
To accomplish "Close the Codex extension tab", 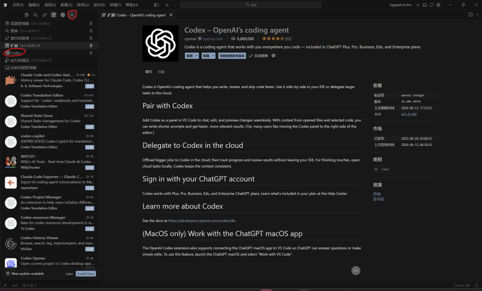I will [171, 15].
